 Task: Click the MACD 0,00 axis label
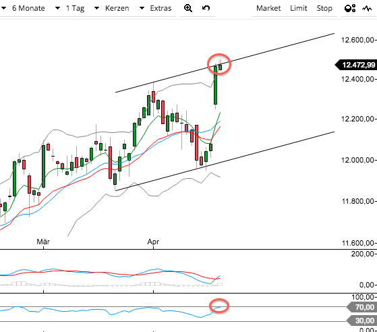[367, 285]
